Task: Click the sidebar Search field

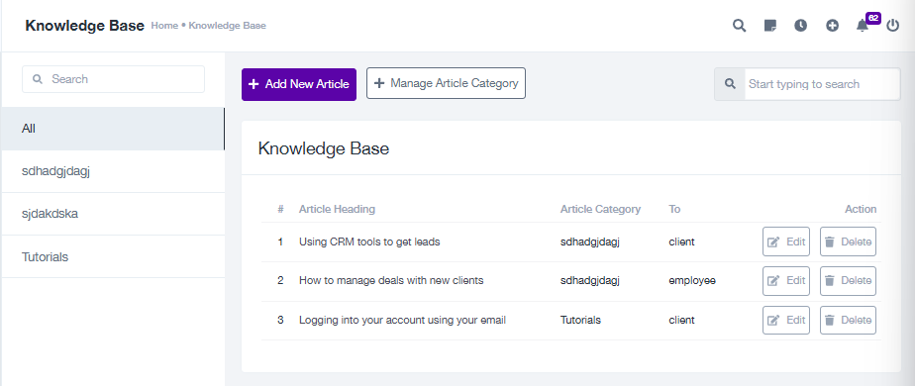Action: 113,79
